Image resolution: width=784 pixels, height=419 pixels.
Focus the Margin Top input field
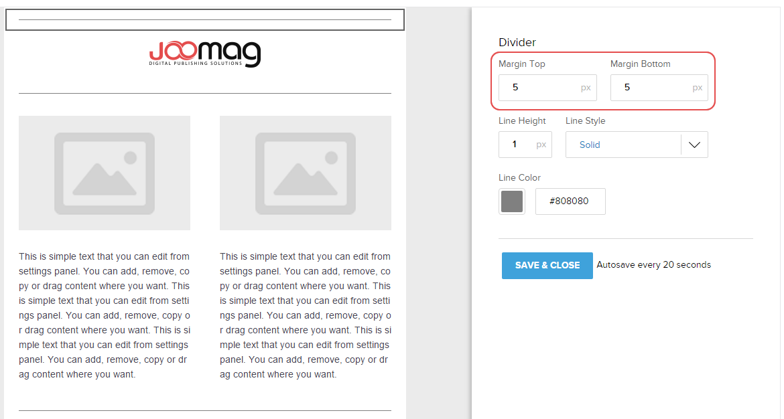(539, 88)
